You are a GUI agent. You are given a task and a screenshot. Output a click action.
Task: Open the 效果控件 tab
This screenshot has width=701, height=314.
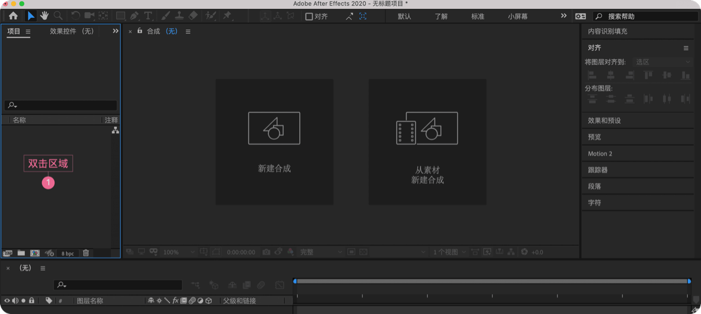(x=72, y=31)
